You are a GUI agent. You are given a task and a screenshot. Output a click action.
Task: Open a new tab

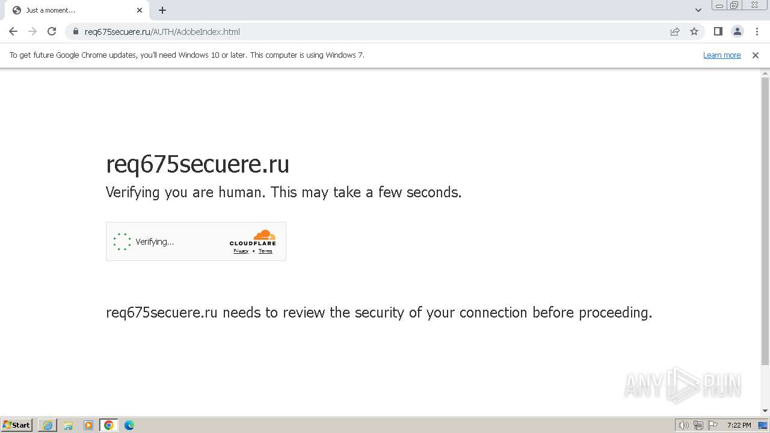(x=162, y=10)
